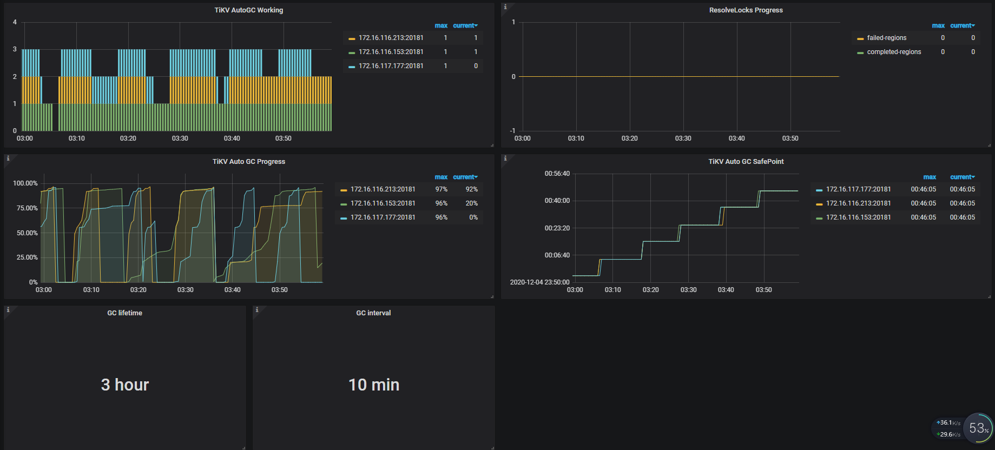Toggle the completed-regions series in ResolveLocks legend
995x450 pixels.
pyautogui.click(x=893, y=52)
